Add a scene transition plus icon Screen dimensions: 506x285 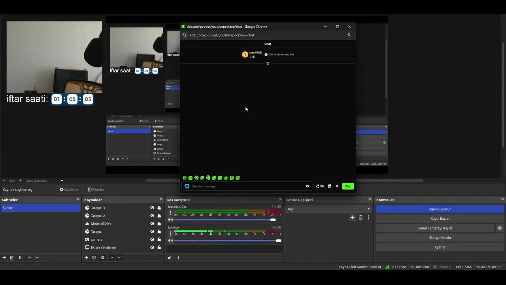click(353, 217)
